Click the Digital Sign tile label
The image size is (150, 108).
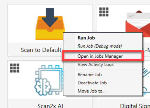pyautogui.click(x=135, y=106)
